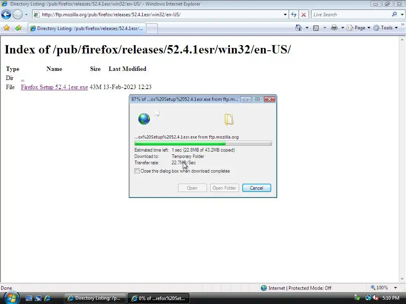This screenshot has width=406, height=304.
Task: Click the Open button in download dialog
Action: click(x=192, y=188)
